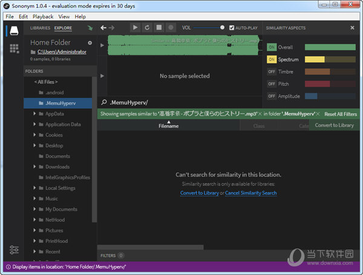The height and width of the screenshot is (275, 363).
Task: Turn on the Amplitude aspect
Action: click(271, 96)
